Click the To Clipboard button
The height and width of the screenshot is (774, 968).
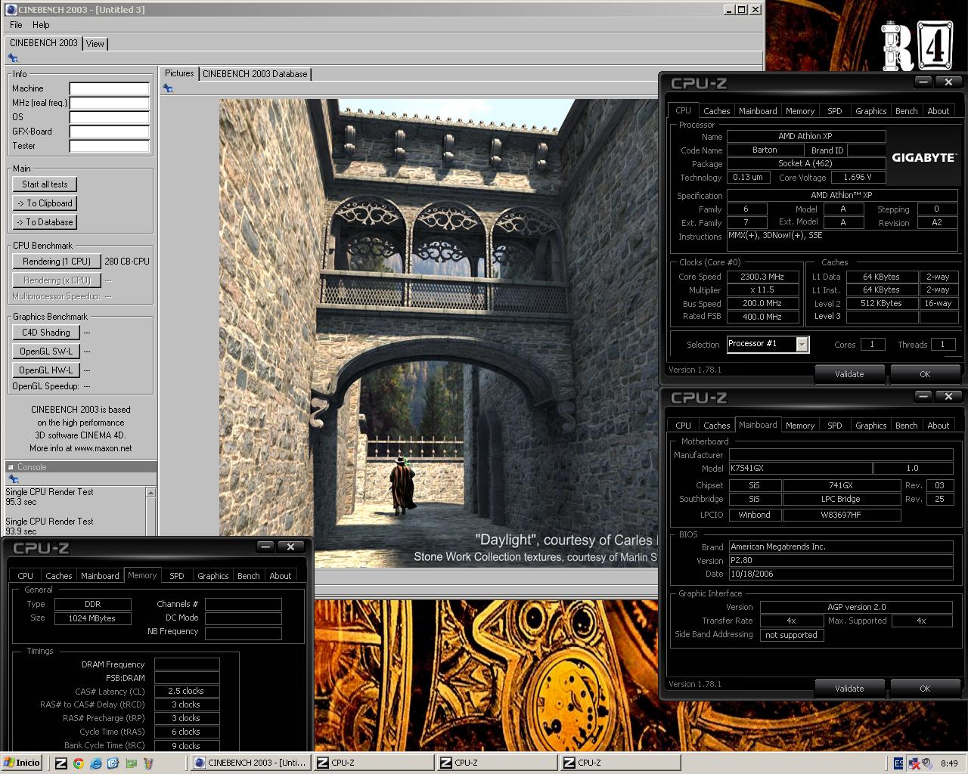(45, 203)
